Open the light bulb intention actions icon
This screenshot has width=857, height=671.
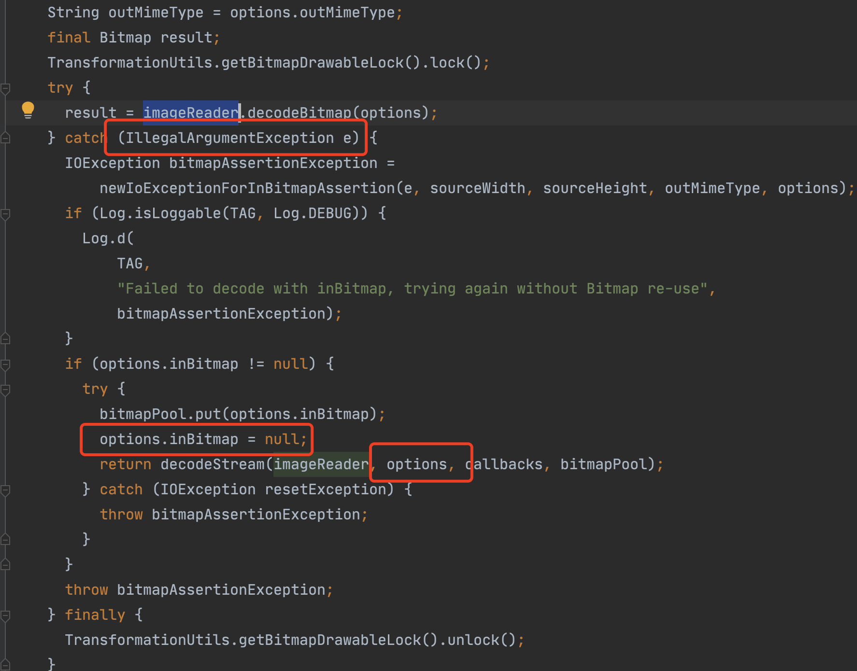28,111
